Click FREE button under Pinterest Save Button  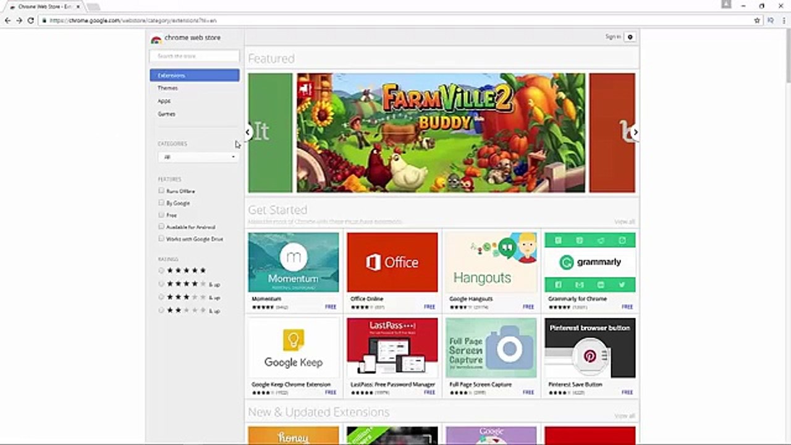627,392
